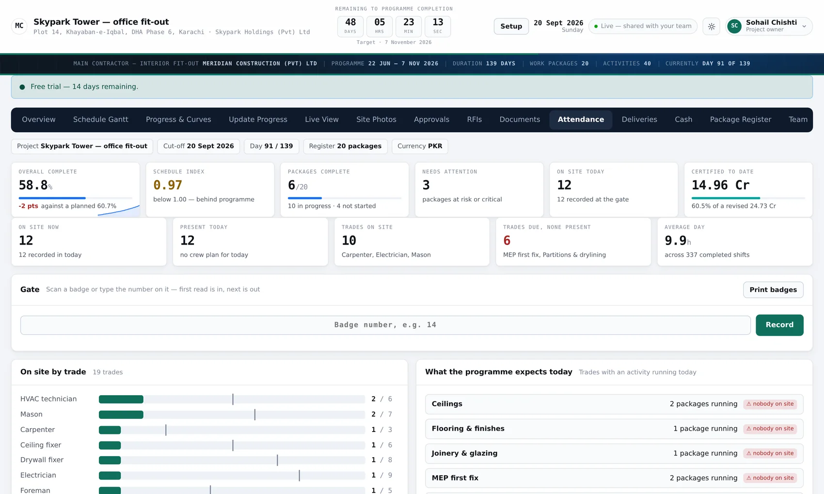The height and width of the screenshot is (494, 824).
Task: Select the Ceilings packages running row
Action: pos(614,404)
